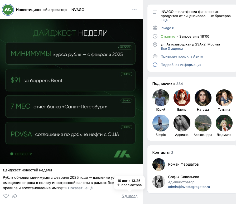Click the admin@investagregator.ru email link
The height and width of the screenshot is (204, 236).
(x=189, y=187)
